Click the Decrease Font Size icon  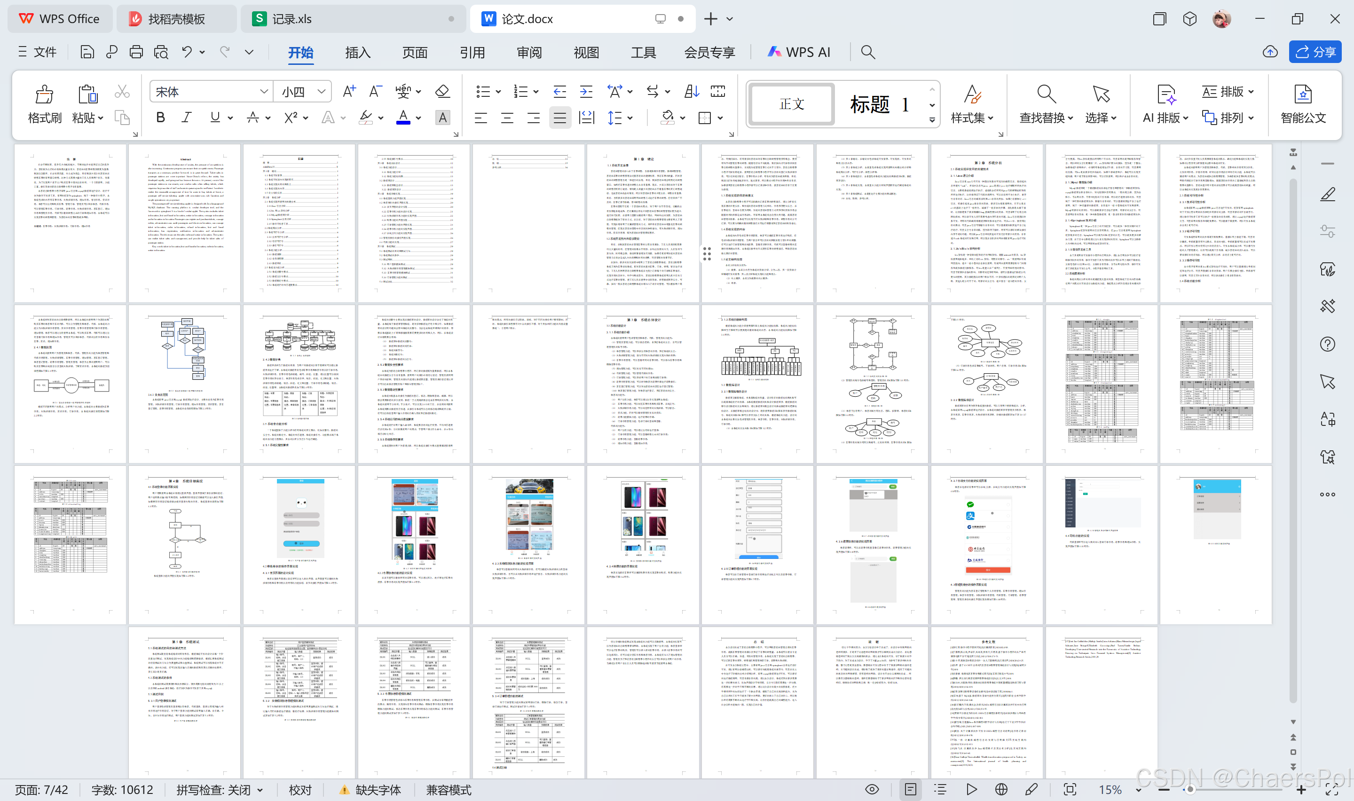pos(376,91)
